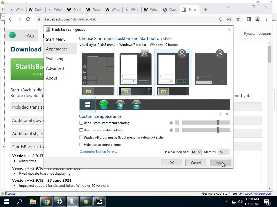
Task: Open taskbar Search magnifier
Action: (19, 202)
